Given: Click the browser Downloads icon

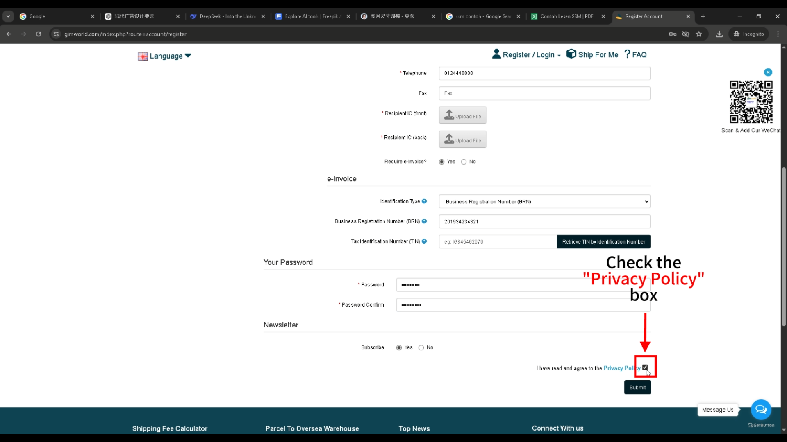Looking at the screenshot, I should coord(719,34).
